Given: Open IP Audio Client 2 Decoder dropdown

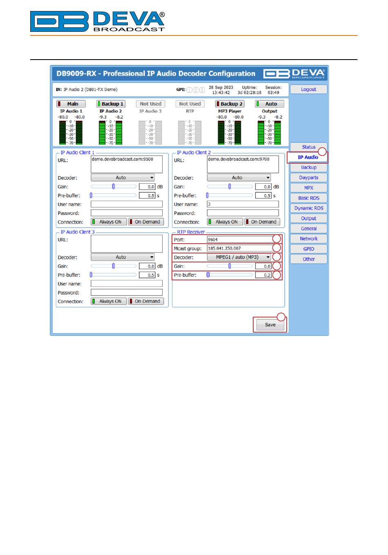Looking at the screenshot, I should coord(239,178).
